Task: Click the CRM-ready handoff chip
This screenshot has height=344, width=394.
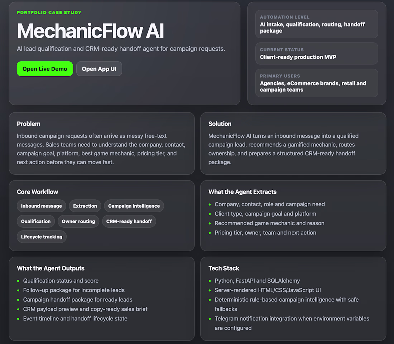Action: click(x=129, y=221)
